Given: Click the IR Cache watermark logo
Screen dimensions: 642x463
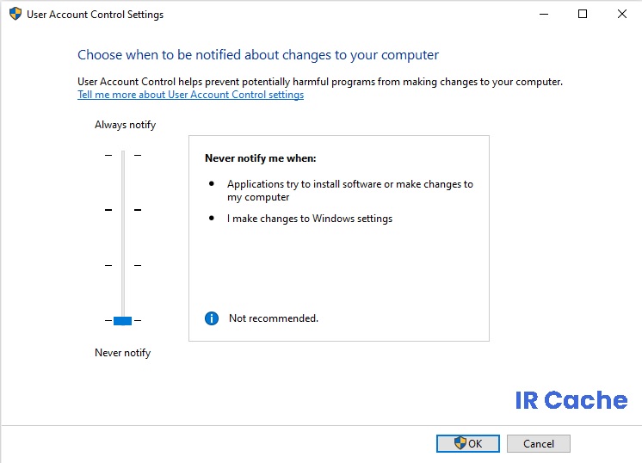Looking at the screenshot, I should click(x=571, y=400).
